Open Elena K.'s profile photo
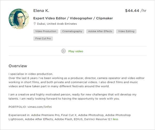 tap(19, 18)
